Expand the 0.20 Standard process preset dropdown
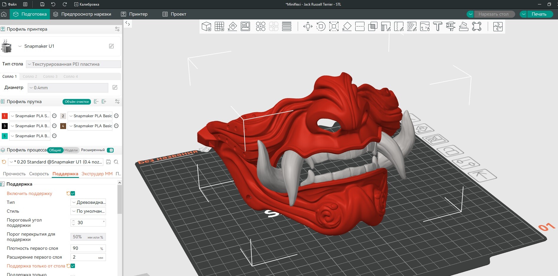 coord(56,162)
